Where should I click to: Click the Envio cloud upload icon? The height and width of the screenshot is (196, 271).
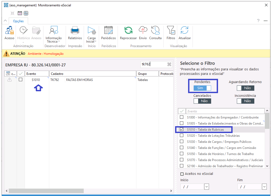click(x=143, y=31)
